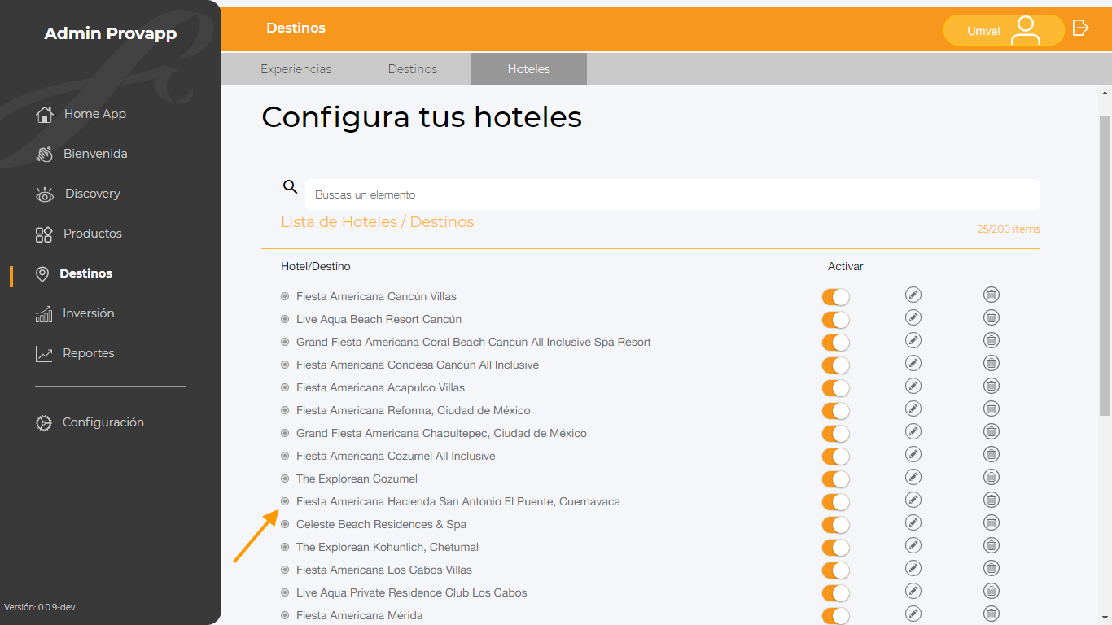Viewport: 1112px width, 625px height.
Task: Edit Fiesta Americana Reforma, Ciudad de México
Action: 913,409
